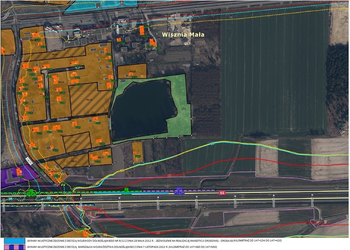Click the Stawowa street name
Screen dimensions: 350x250
(62, 120)
